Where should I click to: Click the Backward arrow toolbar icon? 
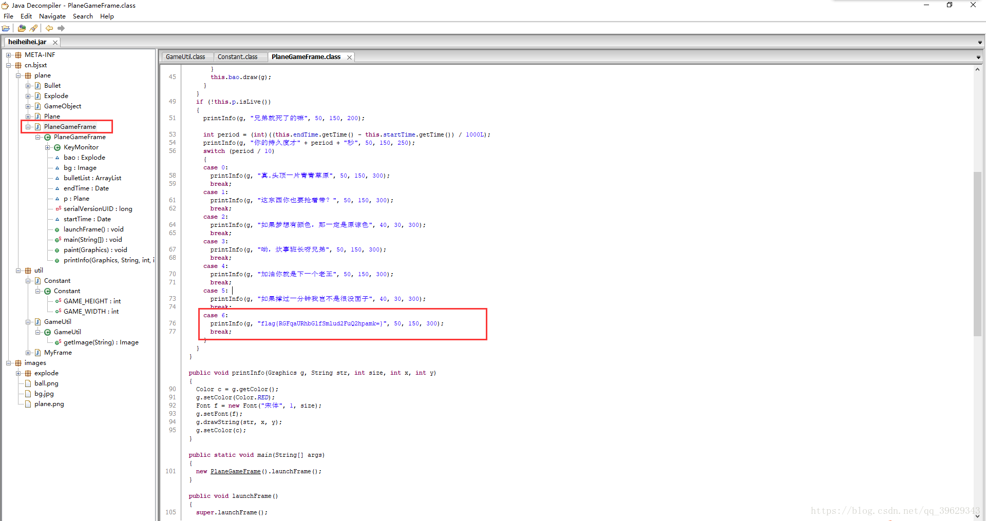tap(49, 28)
